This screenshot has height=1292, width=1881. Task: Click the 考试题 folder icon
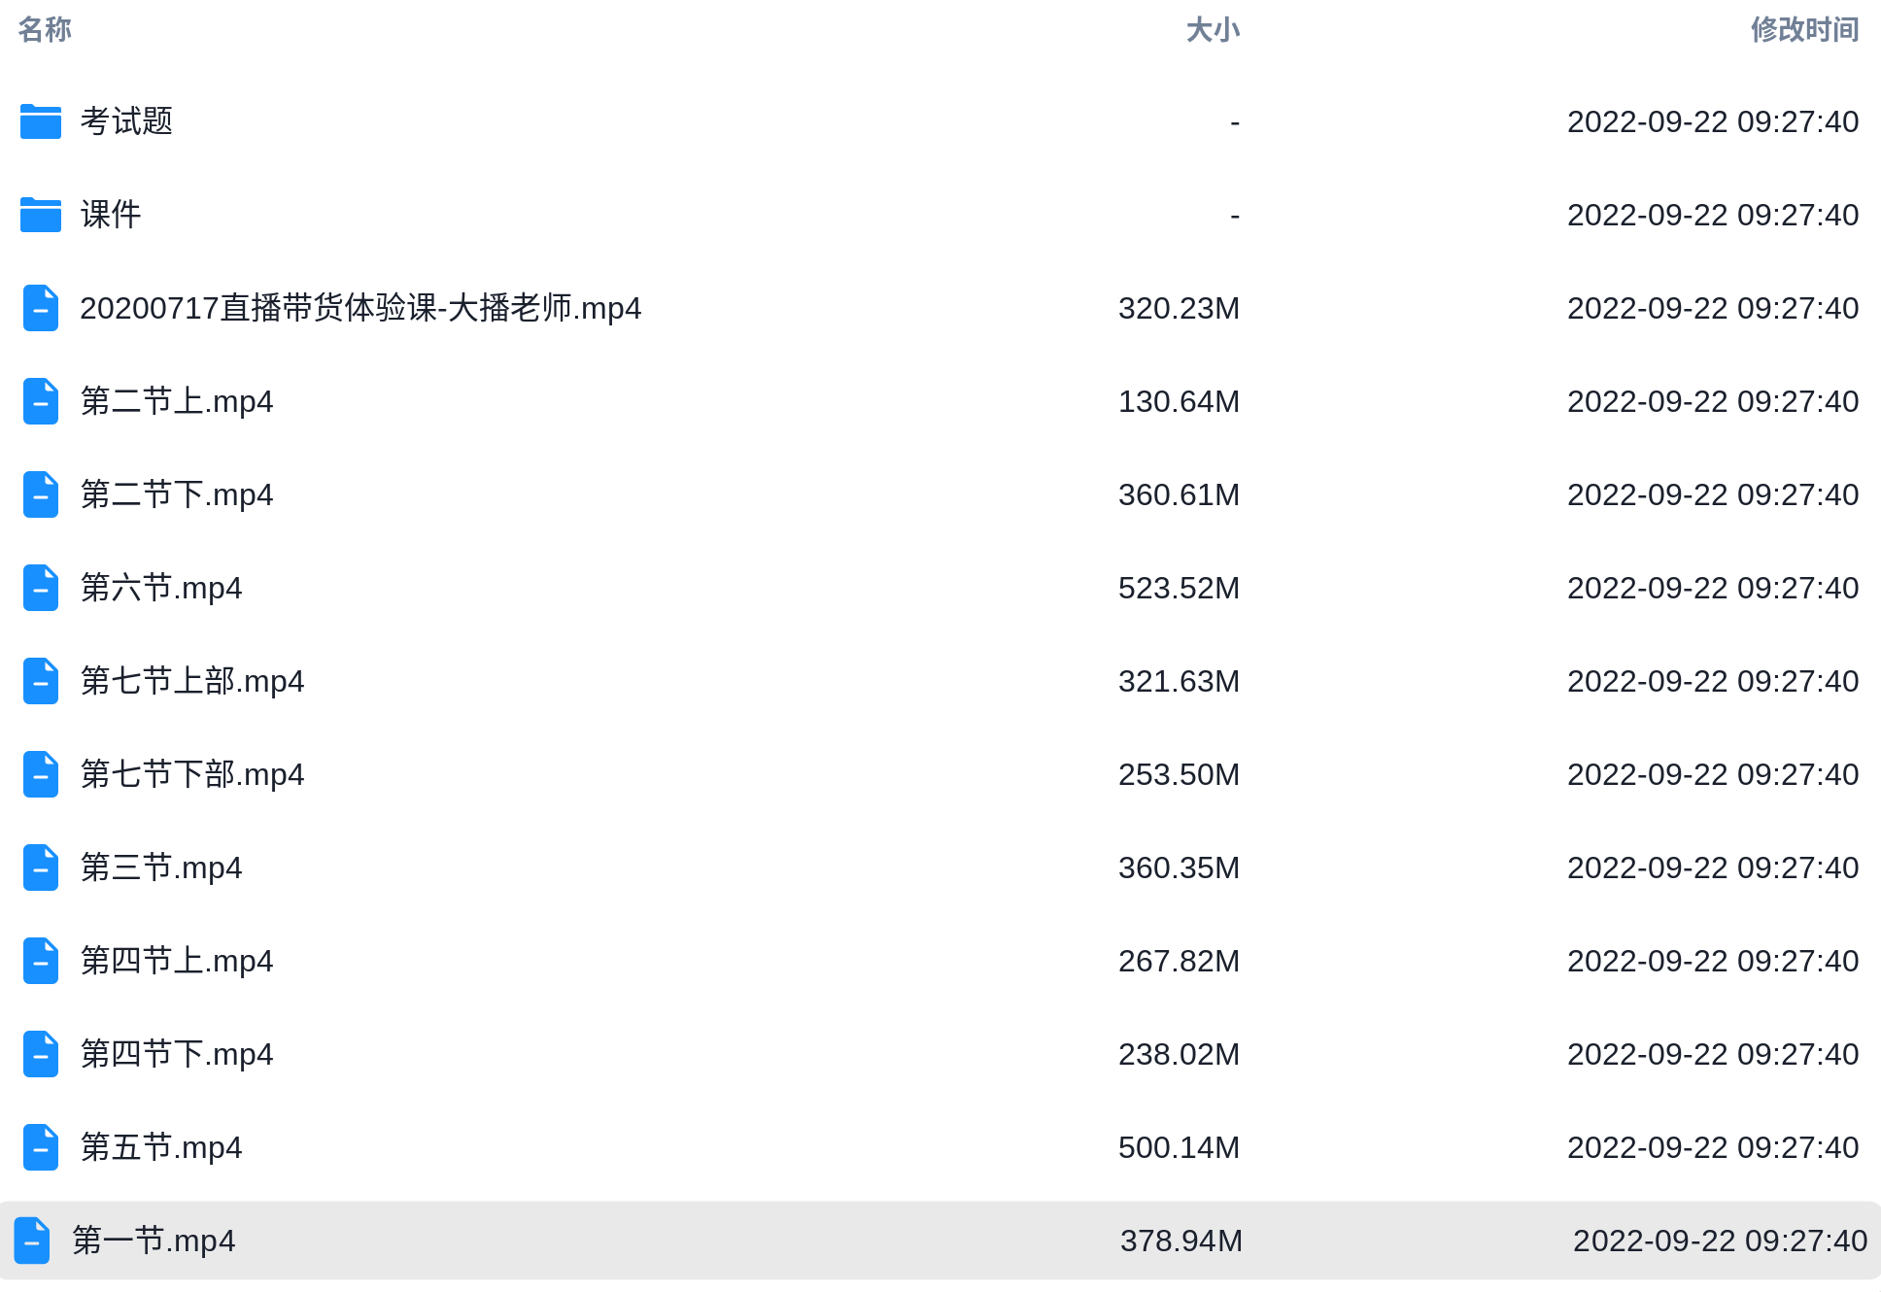click(41, 121)
